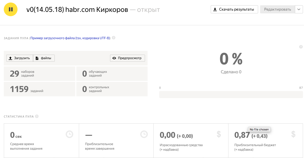
Task: Expand the dropdown arrow next to Редактировать
Action: [299, 10]
